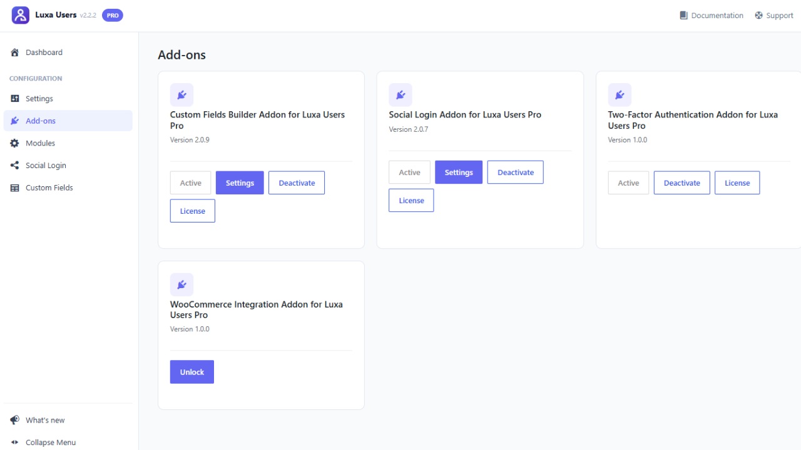The height and width of the screenshot is (450, 801).
Task: Click the Custom Fields table icon
Action: point(15,187)
